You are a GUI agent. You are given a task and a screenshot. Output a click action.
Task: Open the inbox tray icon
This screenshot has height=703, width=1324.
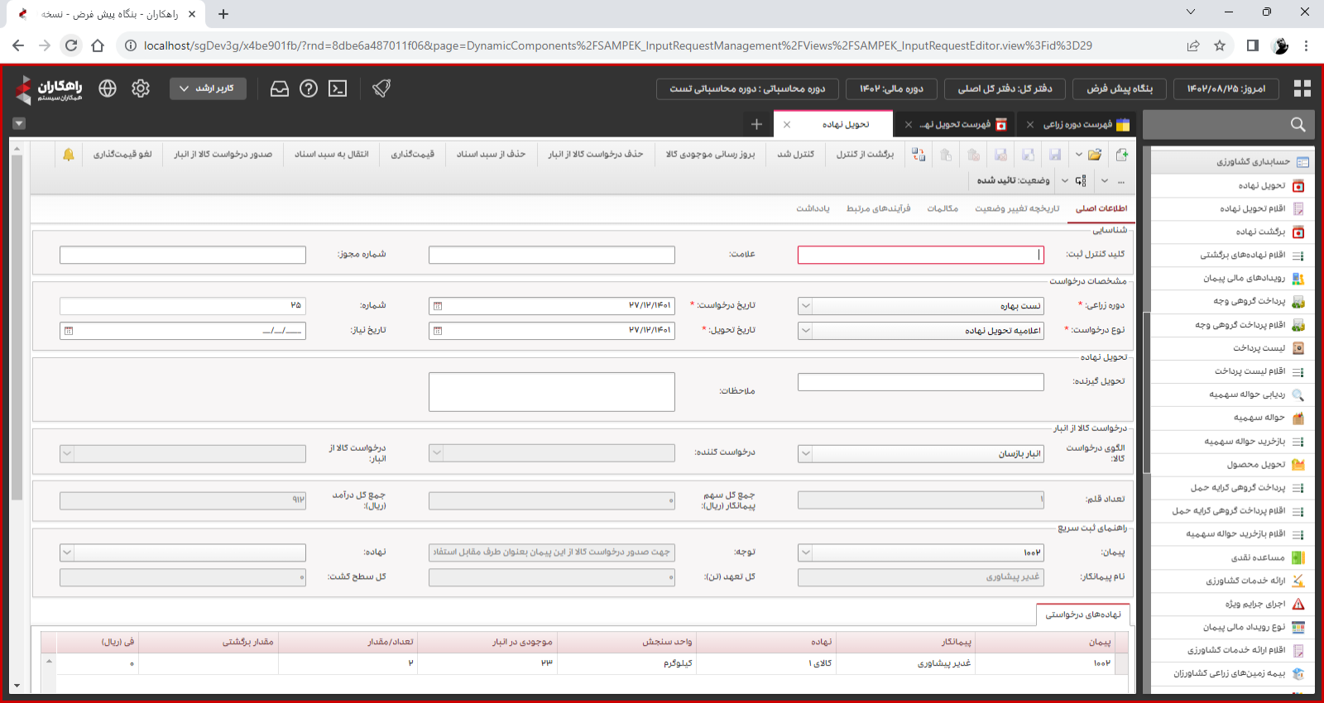[280, 88]
